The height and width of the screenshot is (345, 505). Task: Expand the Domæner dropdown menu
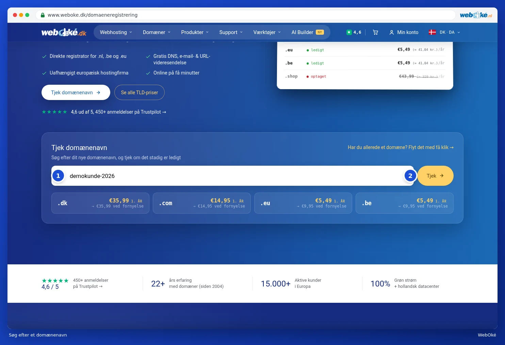157,32
